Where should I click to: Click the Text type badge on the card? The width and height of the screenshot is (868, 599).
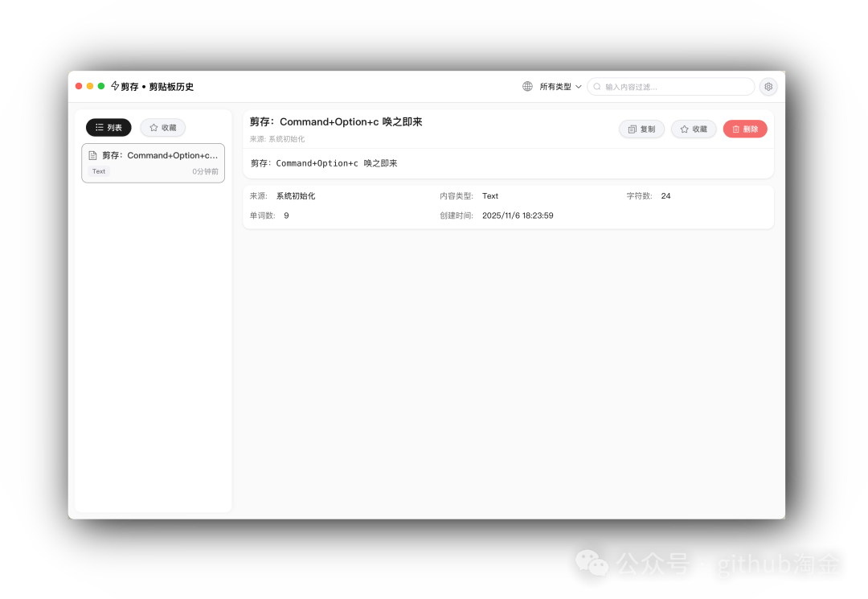[x=99, y=171]
